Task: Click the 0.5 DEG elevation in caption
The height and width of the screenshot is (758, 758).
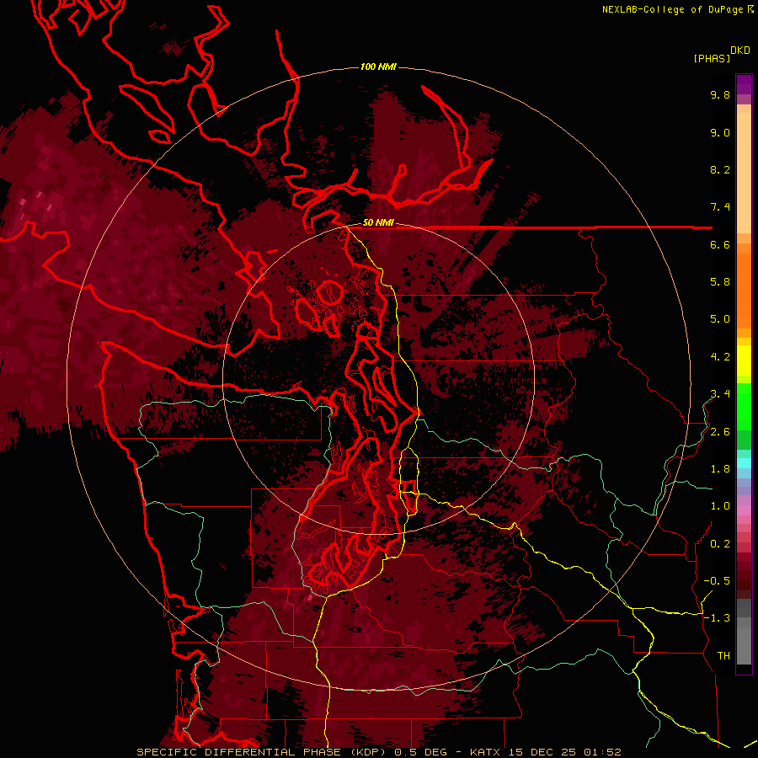Action: coord(420,752)
